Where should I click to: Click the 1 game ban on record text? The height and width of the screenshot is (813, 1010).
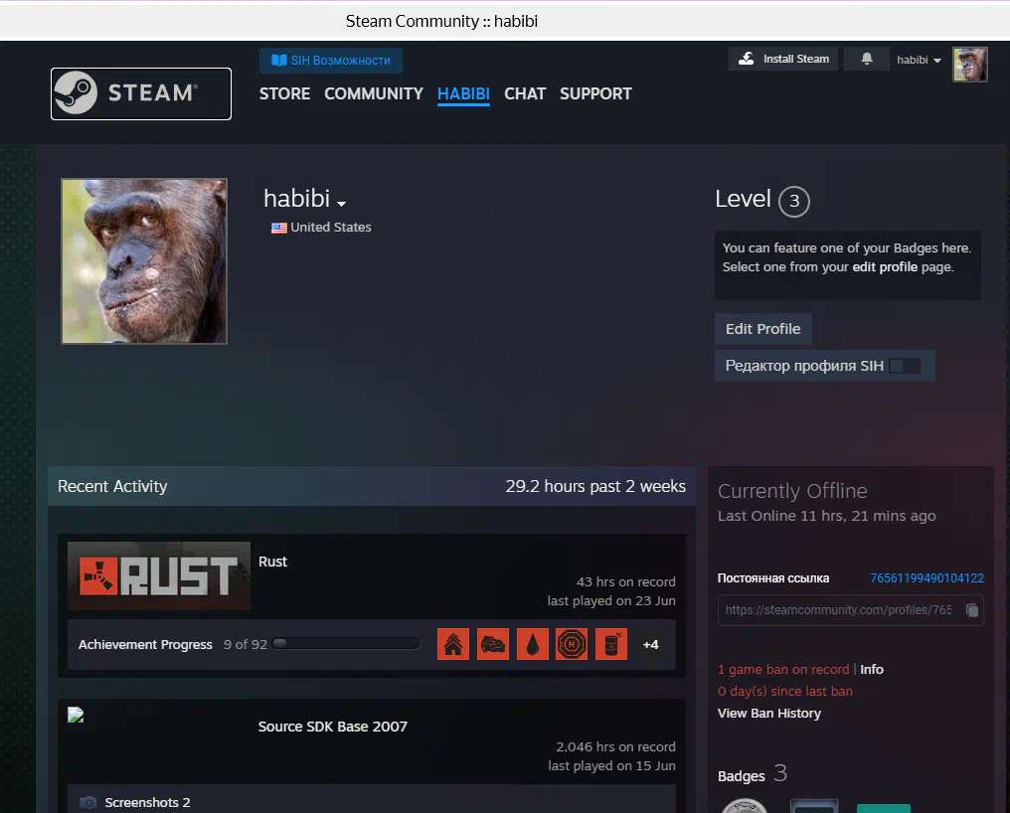(783, 669)
